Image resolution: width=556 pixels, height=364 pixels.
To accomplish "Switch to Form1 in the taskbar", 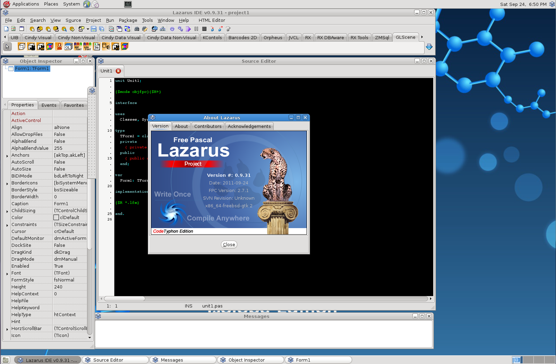I will click(x=318, y=360).
